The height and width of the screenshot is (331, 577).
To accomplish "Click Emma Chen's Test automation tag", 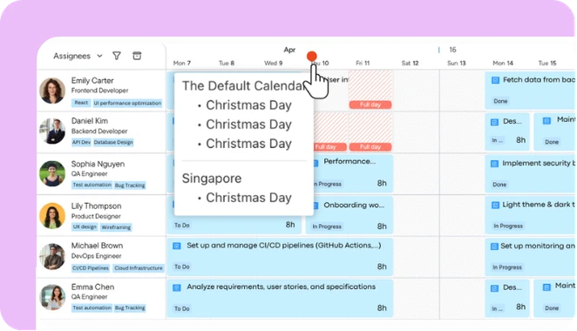I will coord(92,307).
